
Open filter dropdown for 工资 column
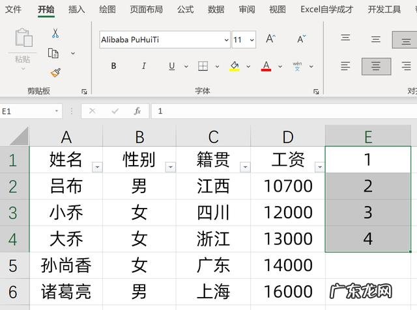click(x=319, y=167)
